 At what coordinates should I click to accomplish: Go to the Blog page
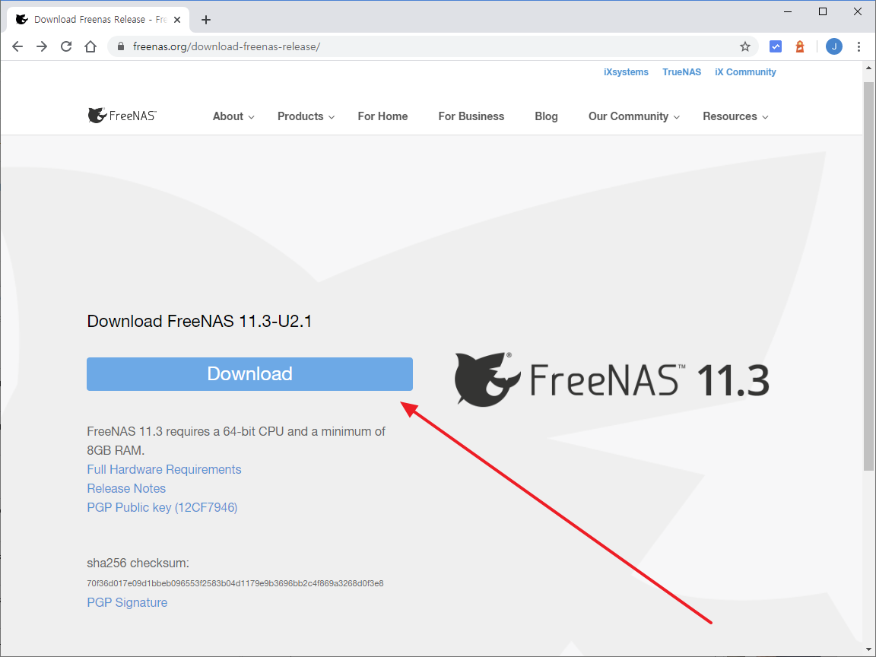point(547,116)
